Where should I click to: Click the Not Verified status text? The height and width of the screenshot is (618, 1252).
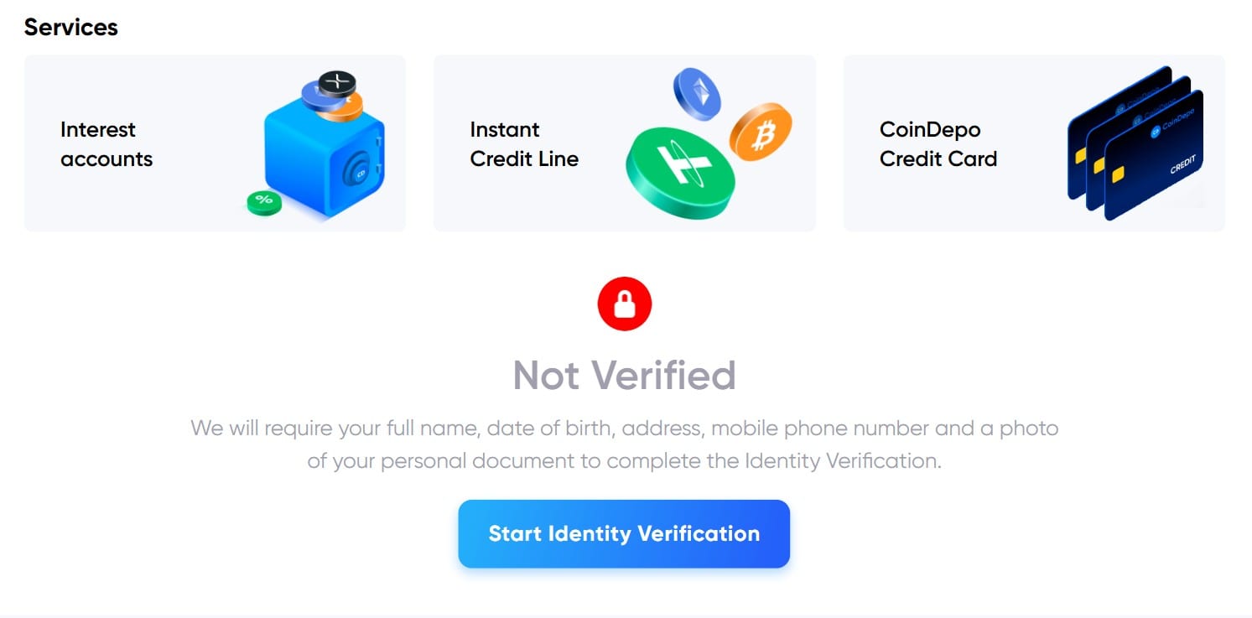(x=624, y=376)
